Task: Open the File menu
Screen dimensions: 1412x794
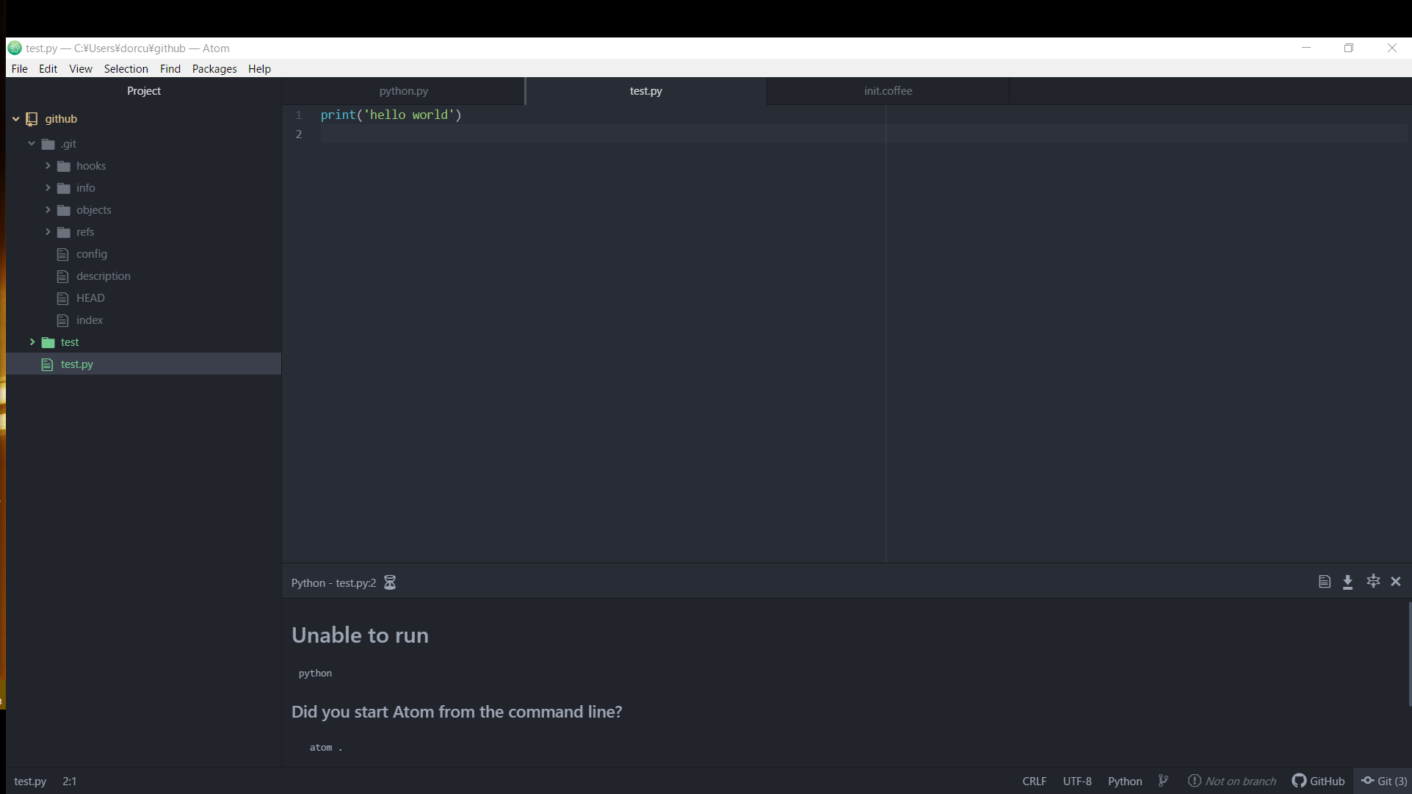Action: point(20,68)
